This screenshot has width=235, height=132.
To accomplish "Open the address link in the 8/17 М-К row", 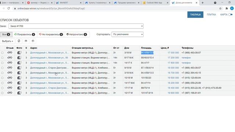I will (x=49, y=58).
